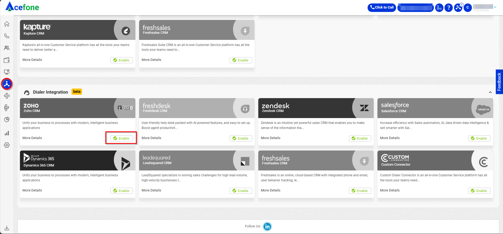Open the bar chart reports sidebar icon

point(7,133)
